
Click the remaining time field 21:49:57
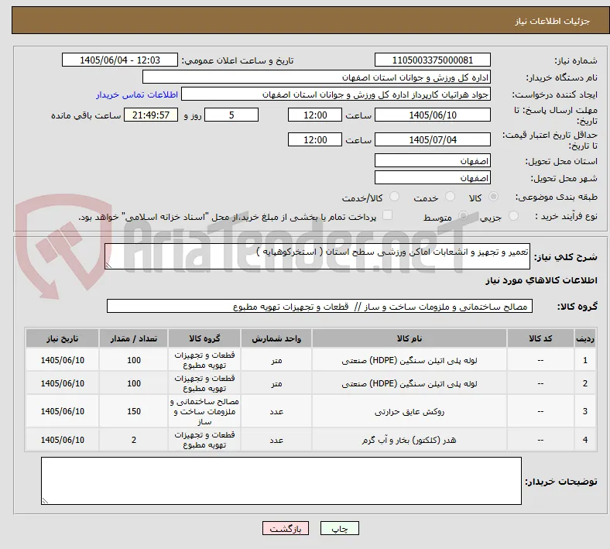coord(151,115)
